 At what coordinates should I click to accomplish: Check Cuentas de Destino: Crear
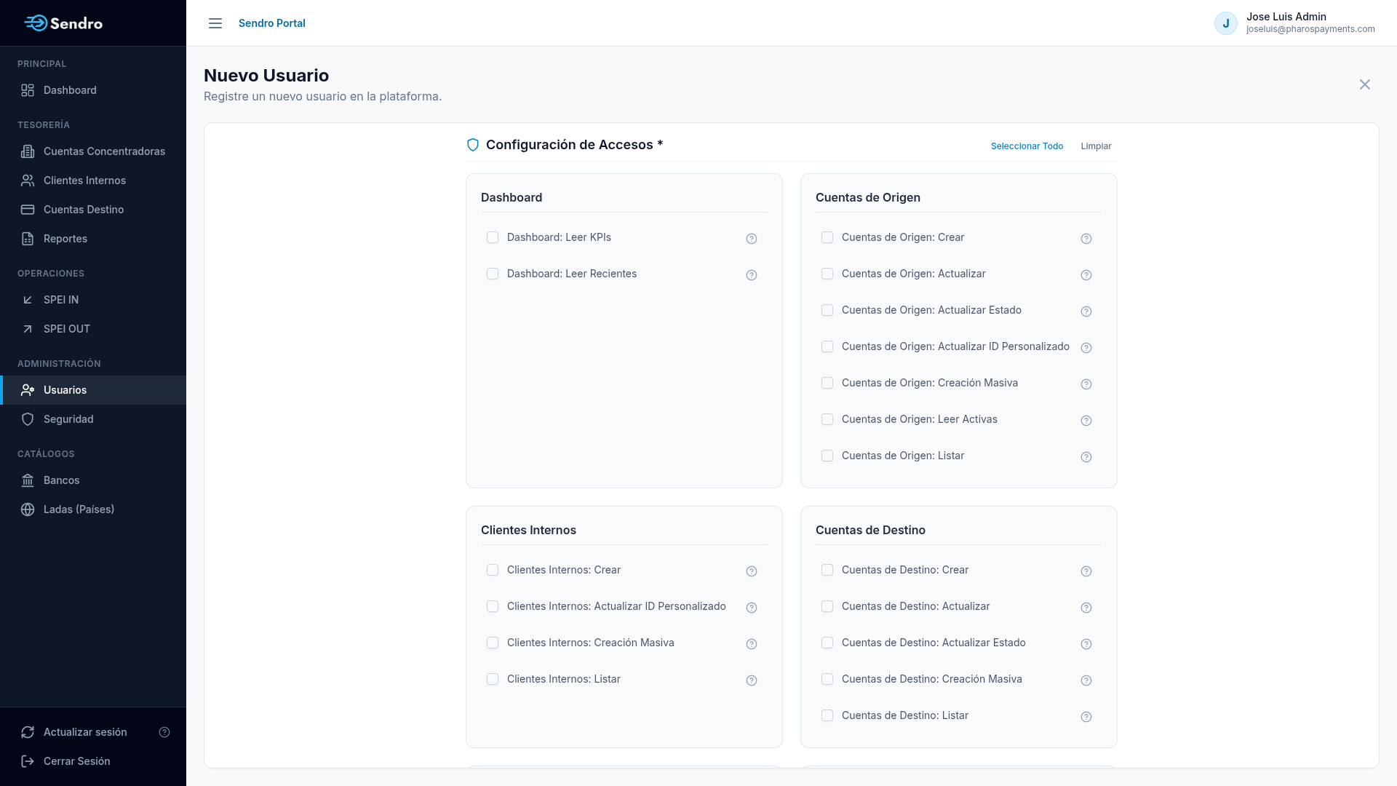827,570
